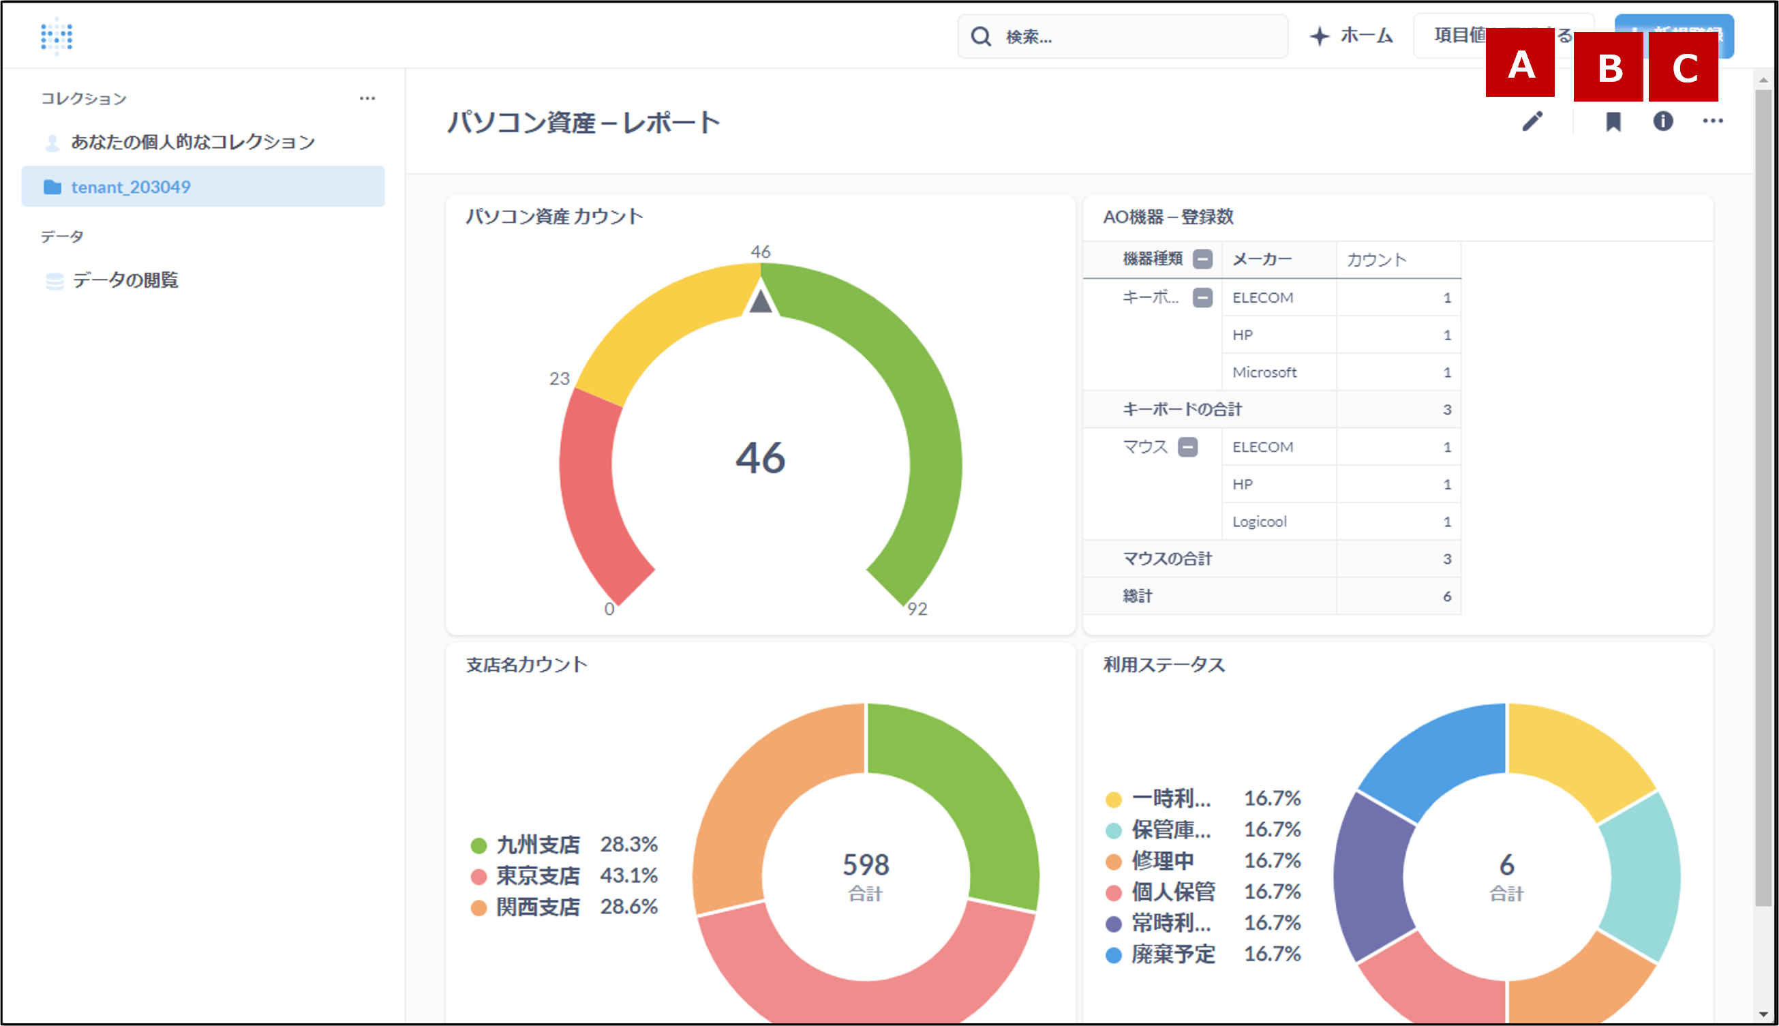Open the collection options ellipsis menu
1779x1026 pixels.
367,98
